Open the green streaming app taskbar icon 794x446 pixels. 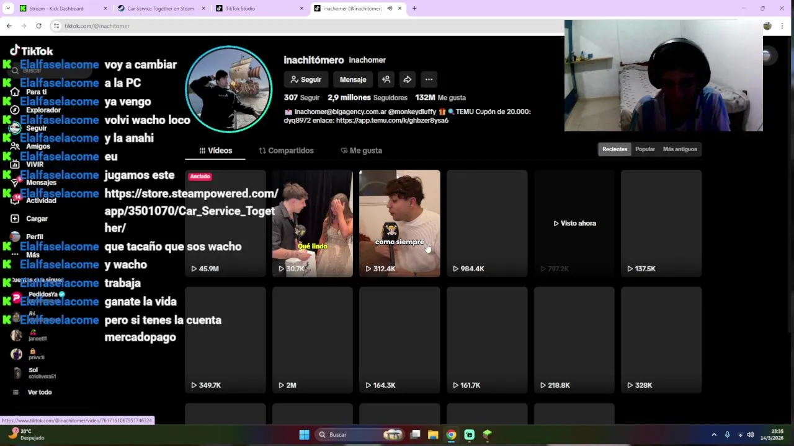(470, 435)
